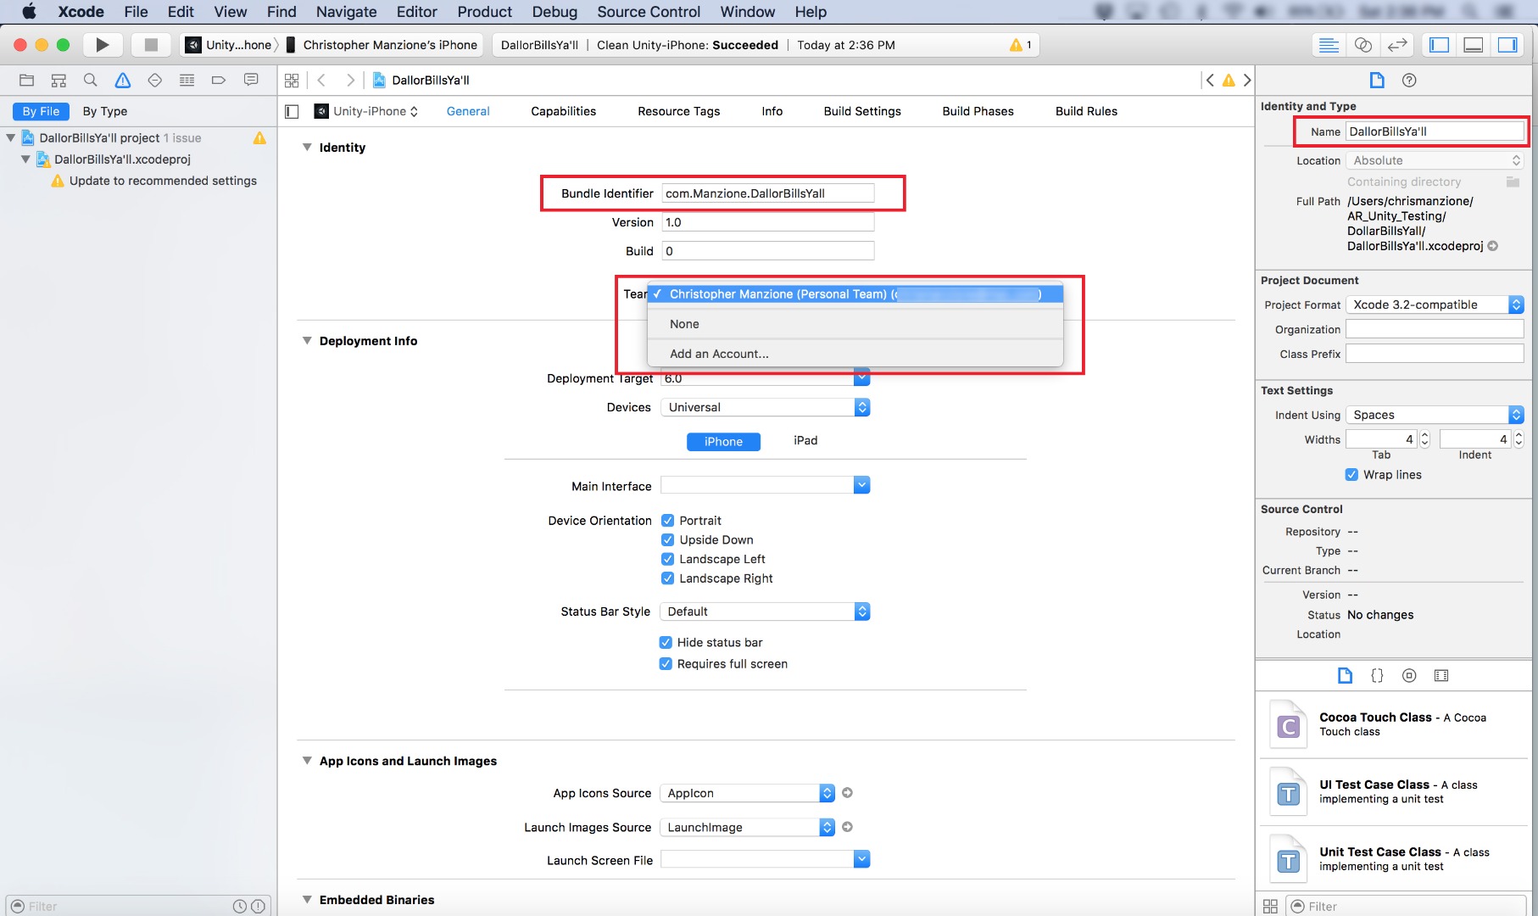The height and width of the screenshot is (916, 1538).
Task: Choose containing directory folder icon
Action: pyautogui.click(x=1513, y=182)
